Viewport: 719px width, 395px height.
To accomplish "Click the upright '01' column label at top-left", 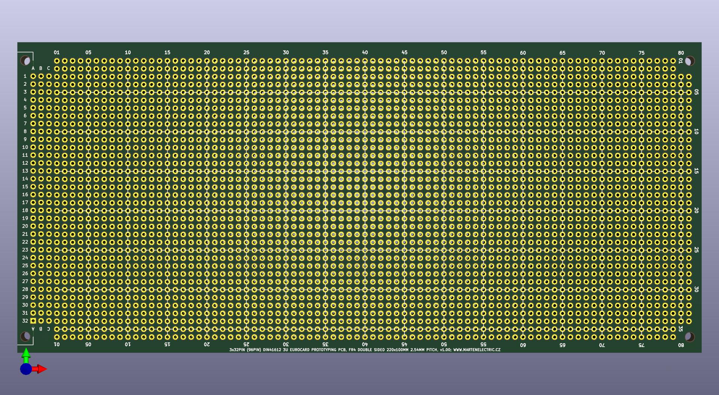I will [57, 52].
